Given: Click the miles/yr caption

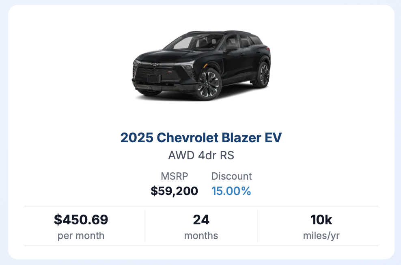Looking at the screenshot, I should point(321,236).
